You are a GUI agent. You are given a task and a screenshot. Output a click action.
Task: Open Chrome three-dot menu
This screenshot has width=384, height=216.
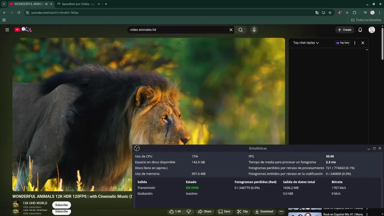[379, 13]
